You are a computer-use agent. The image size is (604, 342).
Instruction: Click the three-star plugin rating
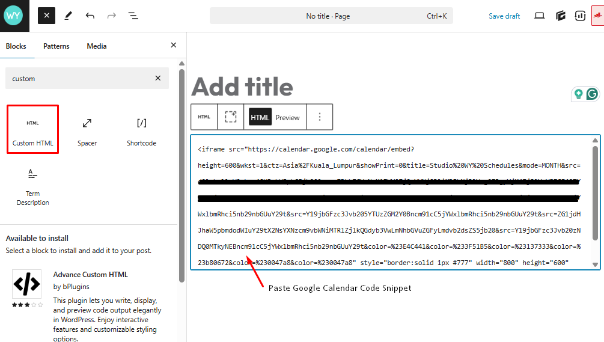[27, 305]
